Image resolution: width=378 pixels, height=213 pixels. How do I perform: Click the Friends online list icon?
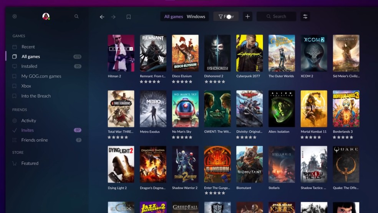point(15,140)
